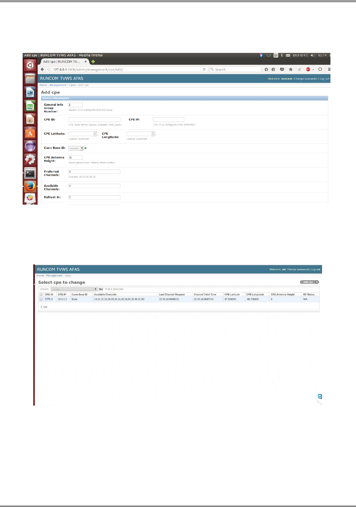Click Change password link for runcom user
Screen dimensions: 356x507
coord(305,79)
